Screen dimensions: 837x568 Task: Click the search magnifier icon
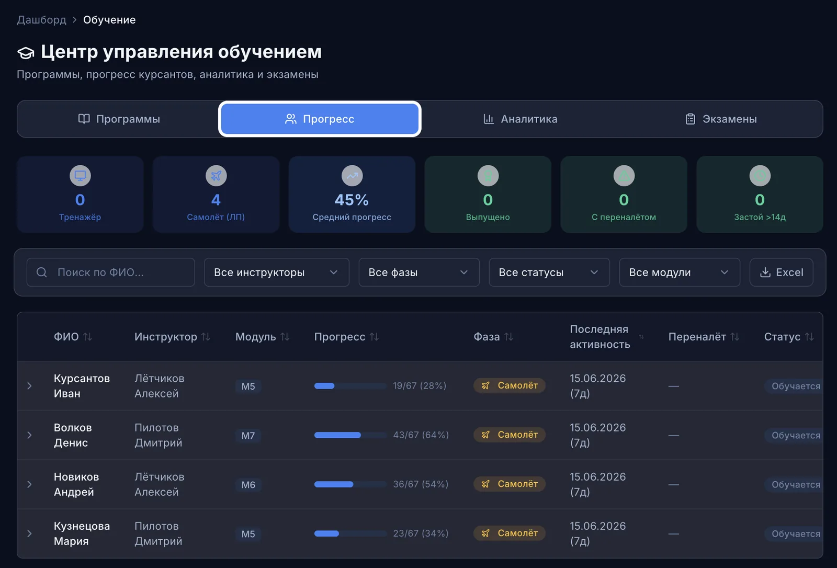(x=42, y=272)
